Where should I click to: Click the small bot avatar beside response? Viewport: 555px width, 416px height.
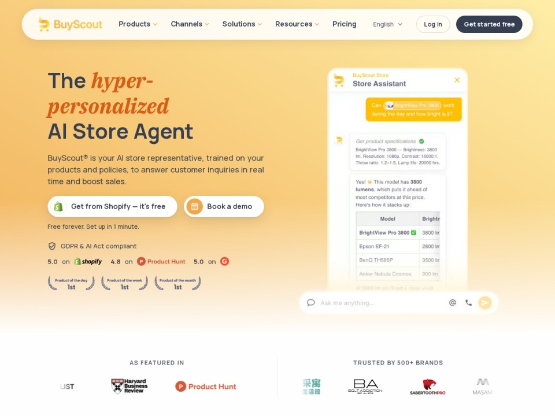pyautogui.click(x=339, y=140)
